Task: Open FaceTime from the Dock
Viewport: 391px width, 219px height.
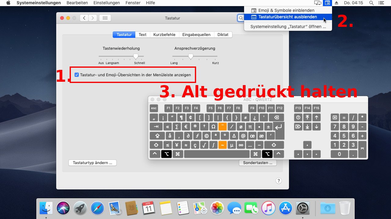Action: (x=251, y=208)
